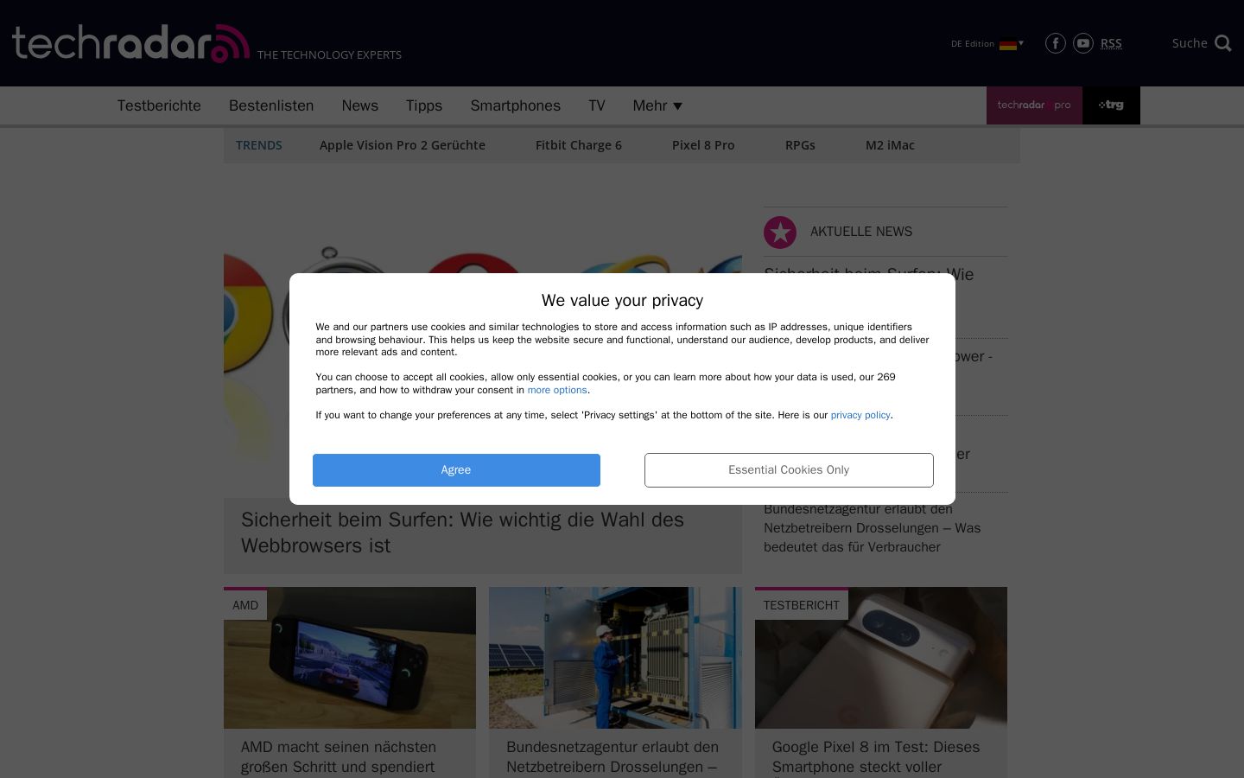The height and width of the screenshot is (778, 1244).
Task: Choose Essential Cookies Only
Action: pos(789,470)
